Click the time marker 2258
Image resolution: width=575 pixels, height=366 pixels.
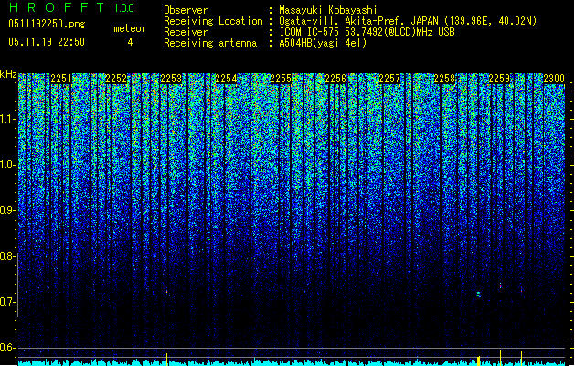444,79
